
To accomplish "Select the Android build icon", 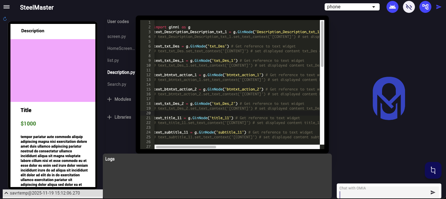I will 392,7.
